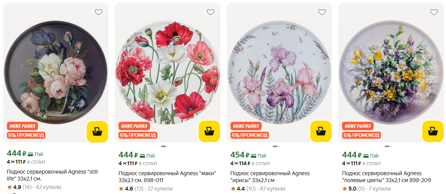Add the "ирисы" tray to cart

pyautogui.click(x=321, y=132)
